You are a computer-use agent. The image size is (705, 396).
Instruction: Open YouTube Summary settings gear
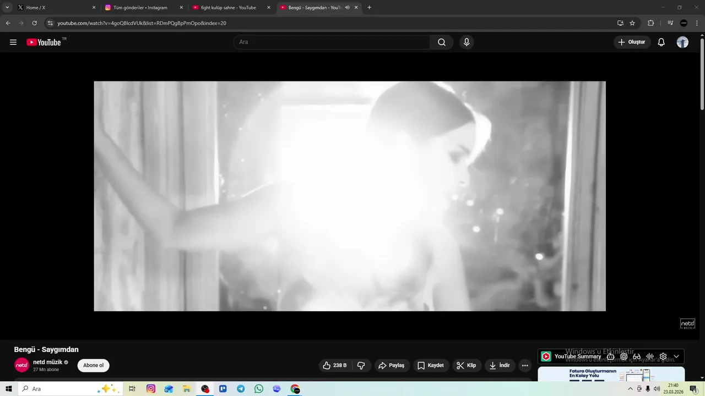pos(663,356)
